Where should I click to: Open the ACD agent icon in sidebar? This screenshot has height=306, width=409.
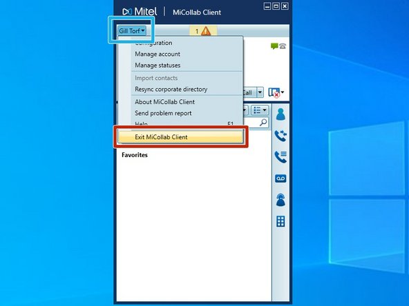tap(280, 200)
